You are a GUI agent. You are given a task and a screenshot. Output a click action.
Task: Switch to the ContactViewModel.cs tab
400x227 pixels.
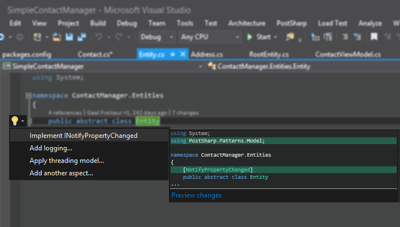(348, 54)
